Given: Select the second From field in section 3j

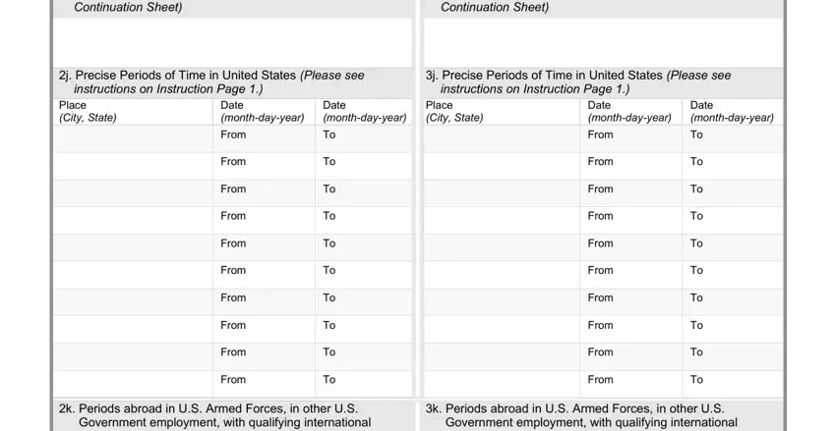Looking at the screenshot, I should [630, 167].
